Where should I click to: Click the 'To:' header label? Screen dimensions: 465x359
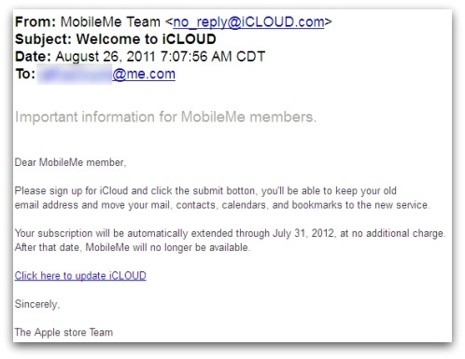coord(25,74)
